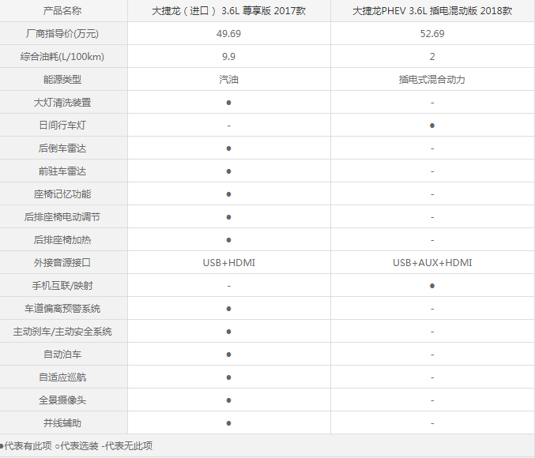The image size is (535, 458).
Task: Select the USB+AUX+HDMI cell
Action: (432, 263)
